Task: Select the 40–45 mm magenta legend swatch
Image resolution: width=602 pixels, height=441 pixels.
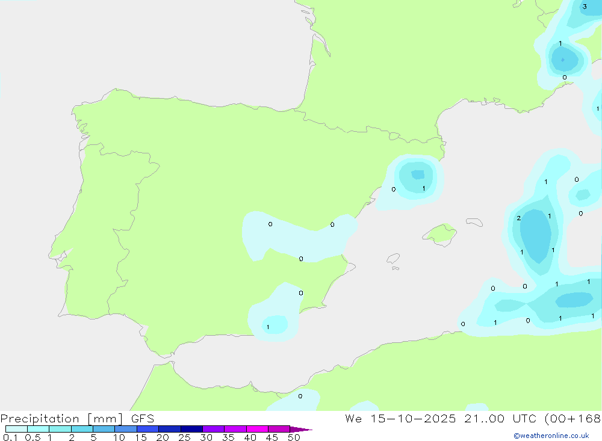Action: (257, 429)
